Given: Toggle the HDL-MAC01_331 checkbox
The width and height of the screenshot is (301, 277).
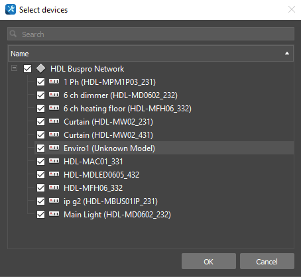Looking at the screenshot, I should (40, 162).
